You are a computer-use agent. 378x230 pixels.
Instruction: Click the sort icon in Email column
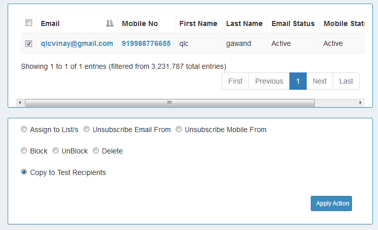(110, 23)
